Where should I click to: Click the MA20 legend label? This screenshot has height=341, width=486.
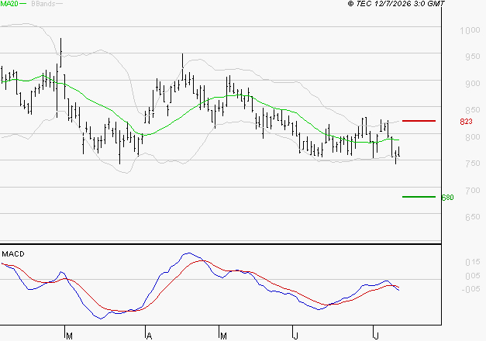[9, 4]
